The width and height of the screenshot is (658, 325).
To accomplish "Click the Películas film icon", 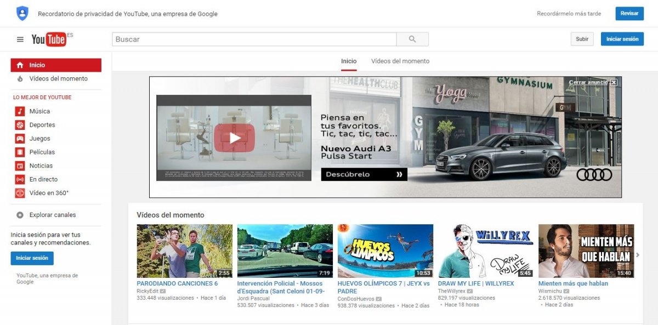I will coord(20,152).
